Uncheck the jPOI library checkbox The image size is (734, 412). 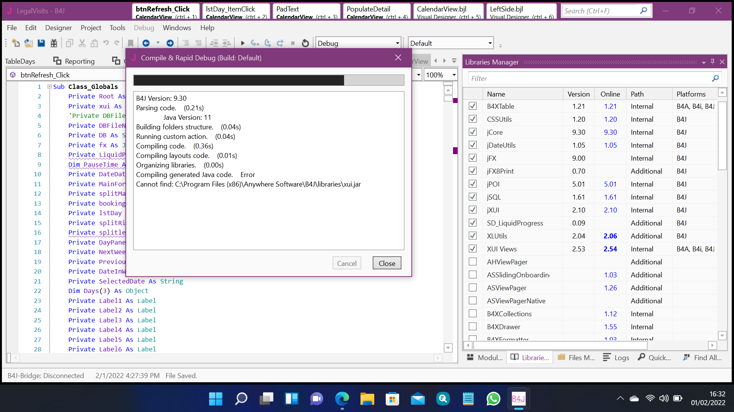point(473,184)
